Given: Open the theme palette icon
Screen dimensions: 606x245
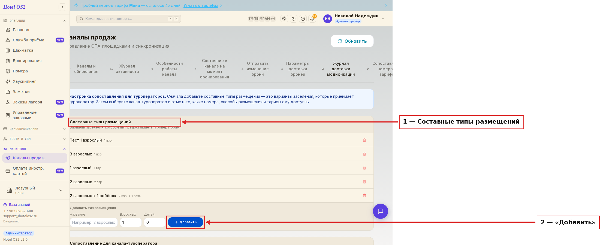Looking at the screenshot, I should coord(284,19).
